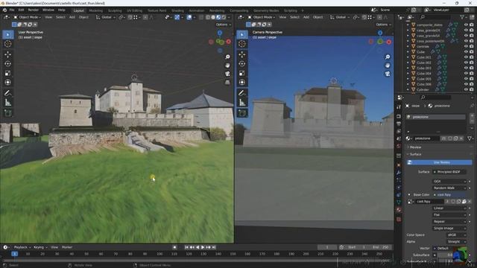Switch to the Shading workspace tab
Image resolution: width=477 pixels, height=268 pixels.
[x=177, y=10]
